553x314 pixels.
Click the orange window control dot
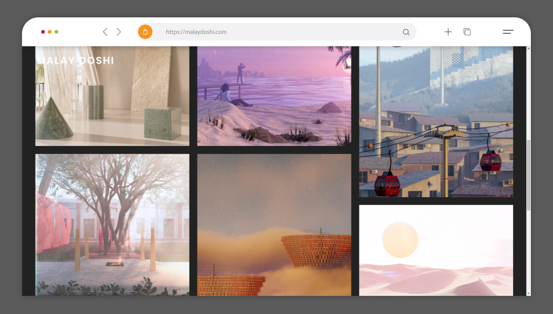50,32
